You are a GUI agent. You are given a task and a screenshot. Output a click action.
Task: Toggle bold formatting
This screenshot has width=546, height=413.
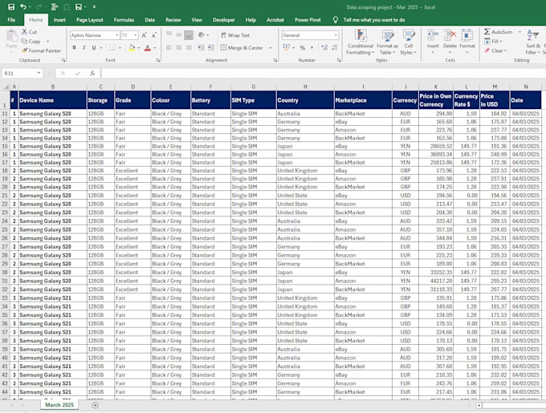[74, 47]
